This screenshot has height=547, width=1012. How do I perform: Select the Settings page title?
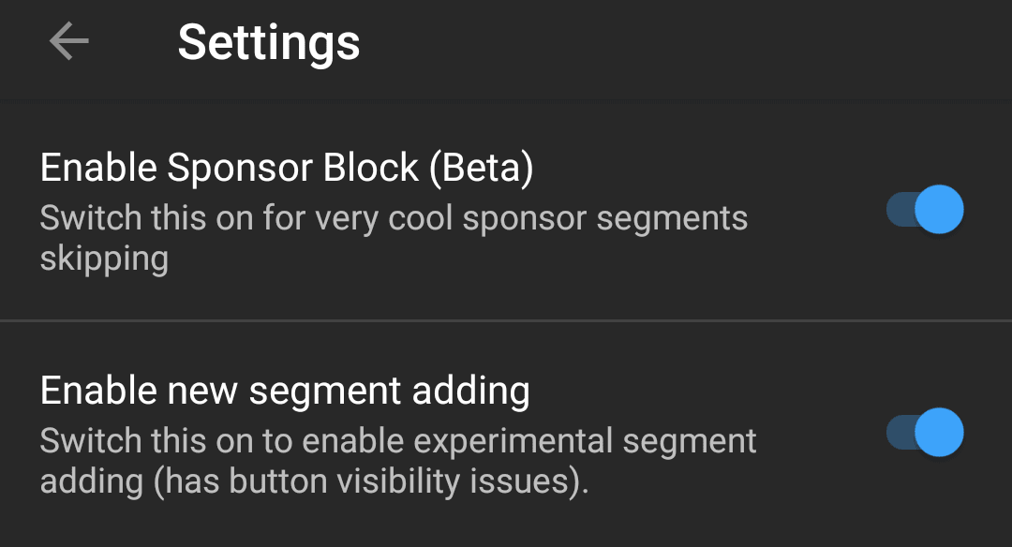click(269, 42)
